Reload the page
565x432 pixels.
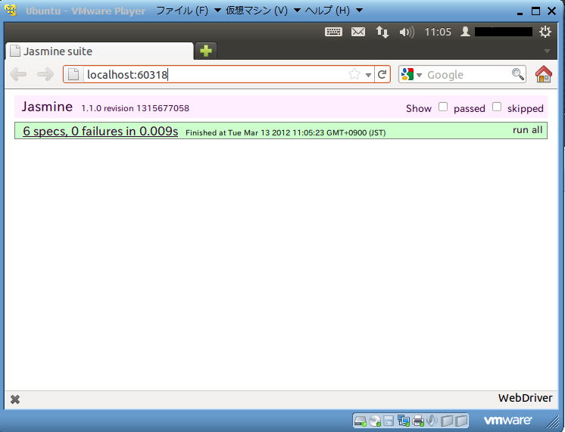coord(382,74)
